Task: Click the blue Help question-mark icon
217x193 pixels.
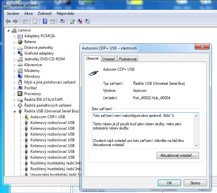Action: click(45, 22)
